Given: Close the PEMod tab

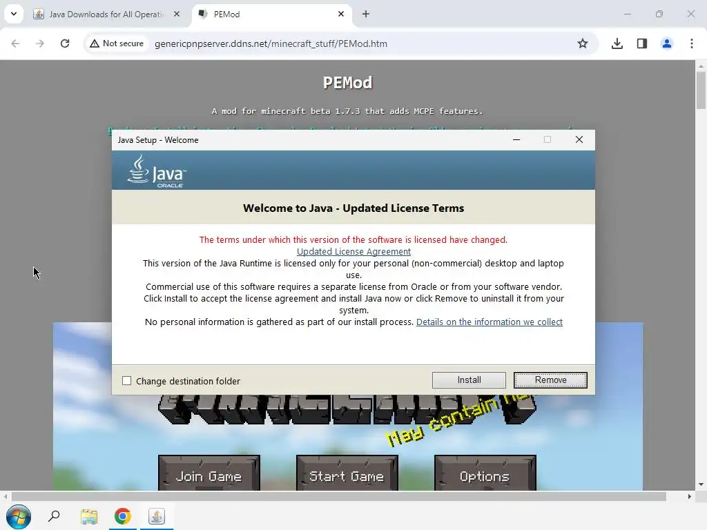Looking at the screenshot, I should [341, 14].
